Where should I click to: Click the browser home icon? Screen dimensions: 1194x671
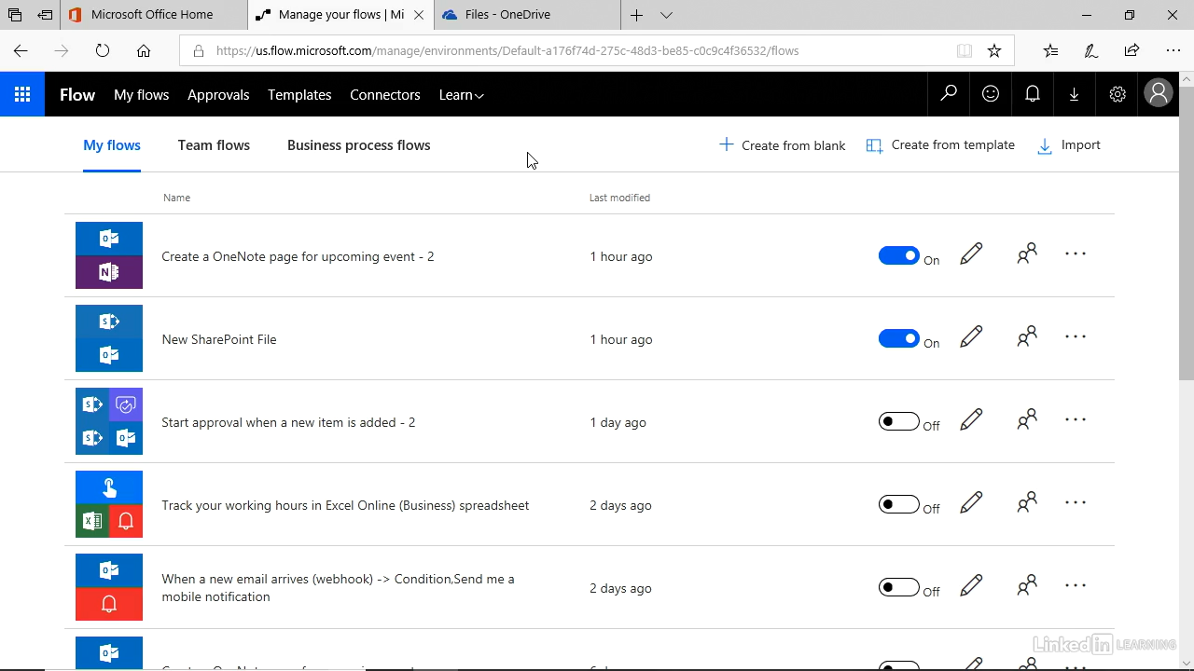pyautogui.click(x=144, y=51)
